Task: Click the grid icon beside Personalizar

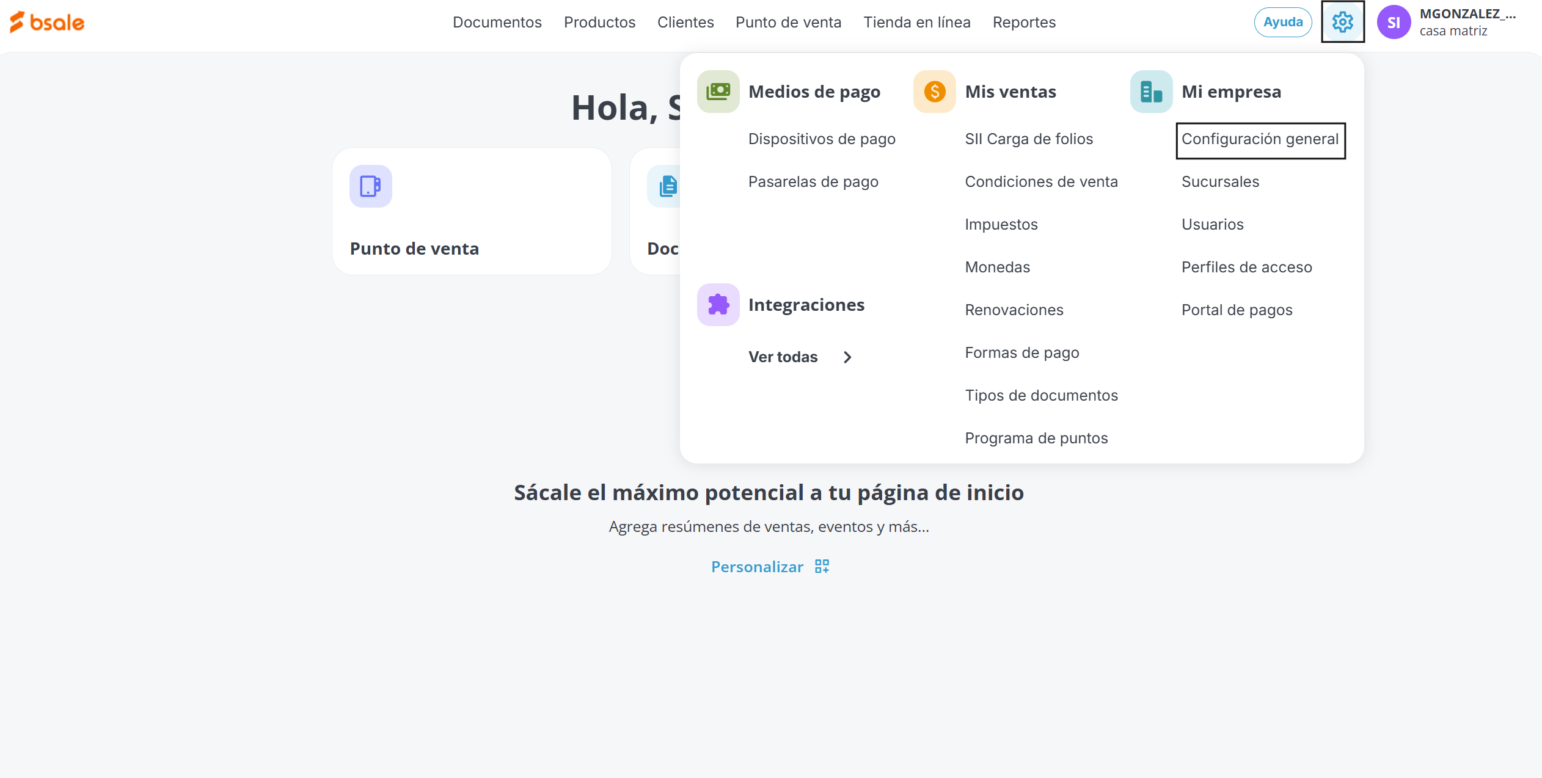Action: click(822, 567)
